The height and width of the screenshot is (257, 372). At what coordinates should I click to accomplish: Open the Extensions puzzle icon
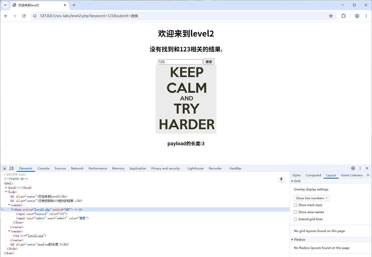pos(343,16)
